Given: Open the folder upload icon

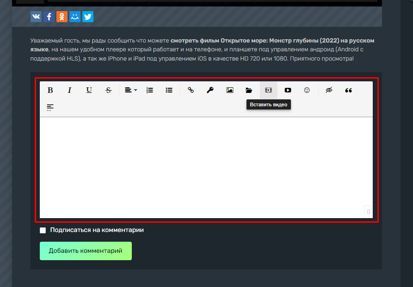Looking at the screenshot, I should click(x=249, y=90).
